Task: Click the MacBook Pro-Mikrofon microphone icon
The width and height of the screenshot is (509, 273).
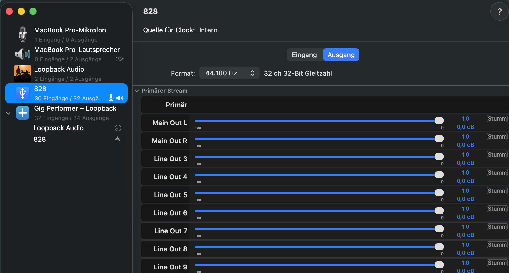Action: click(23, 35)
